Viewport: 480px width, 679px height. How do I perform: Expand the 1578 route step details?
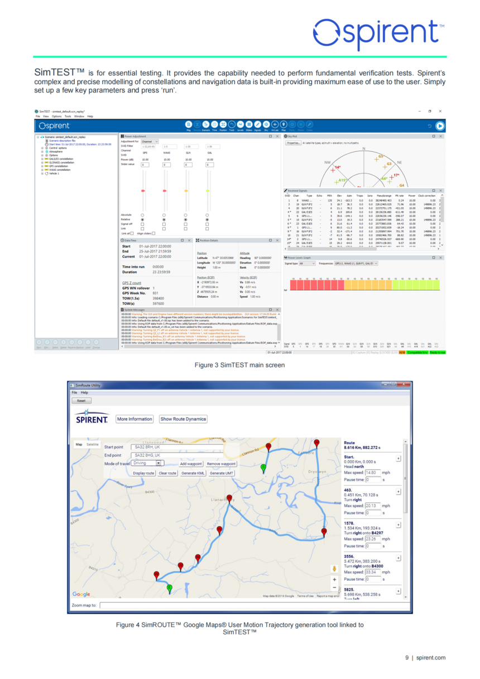[x=398, y=524]
